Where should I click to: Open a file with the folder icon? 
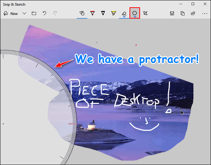point(34,13)
